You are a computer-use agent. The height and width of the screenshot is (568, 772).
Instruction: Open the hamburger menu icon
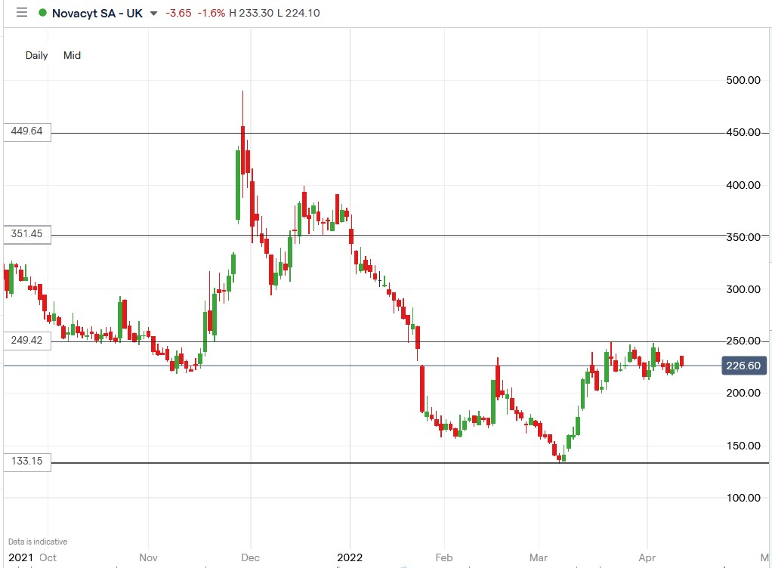(20, 12)
